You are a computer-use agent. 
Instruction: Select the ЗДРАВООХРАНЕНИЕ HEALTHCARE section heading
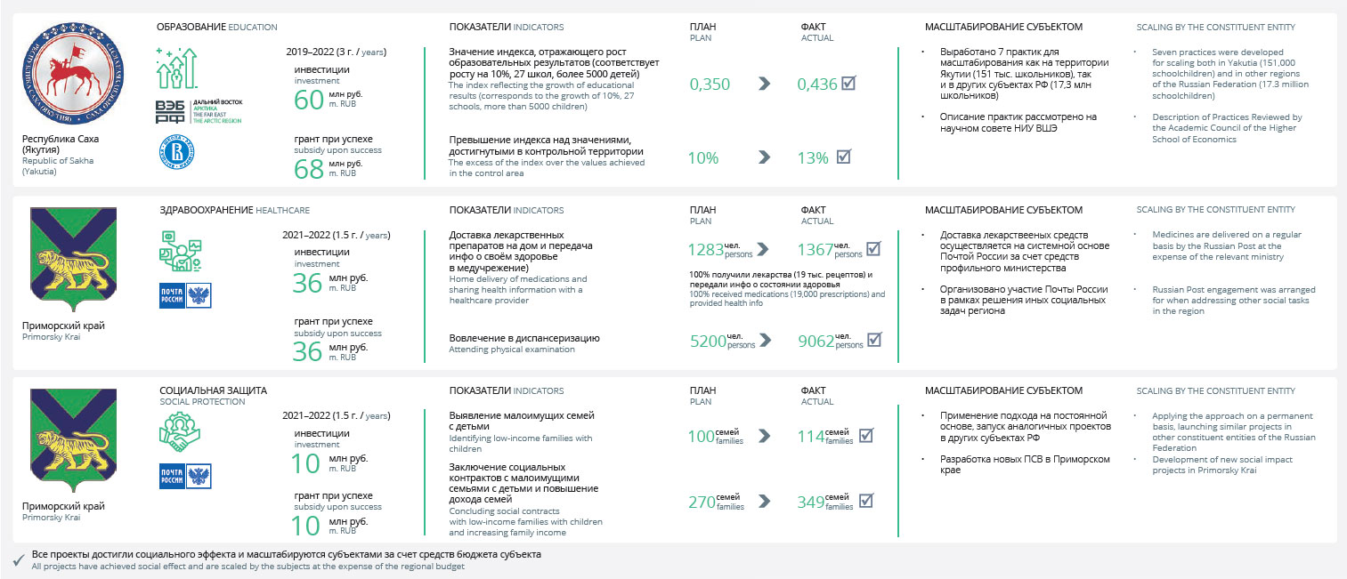pyautogui.click(x=234, y=210)
